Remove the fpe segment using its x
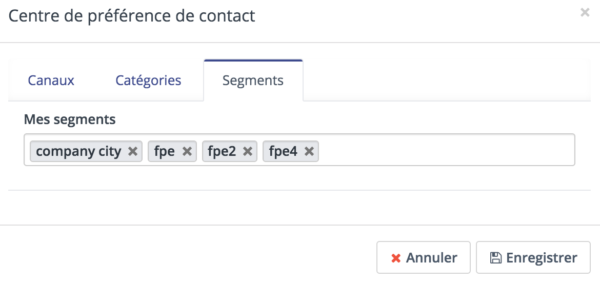The height and width of the screenshot is (283, 600). click(x=187, y=151)
